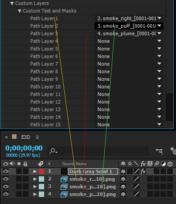Click the current timecode 0;00;00;00
This screenshot has width=176, height=204.
(x=24, y=148)
